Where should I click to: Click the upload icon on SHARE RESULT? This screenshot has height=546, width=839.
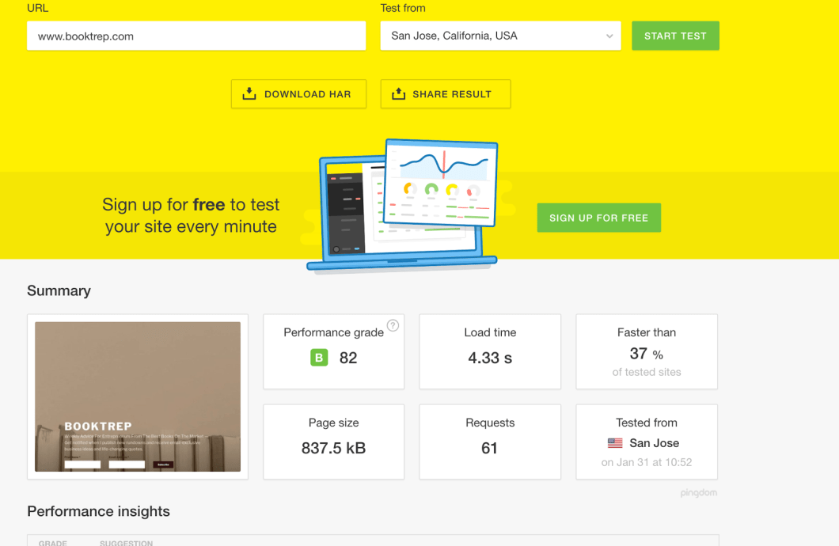(399, 93)
